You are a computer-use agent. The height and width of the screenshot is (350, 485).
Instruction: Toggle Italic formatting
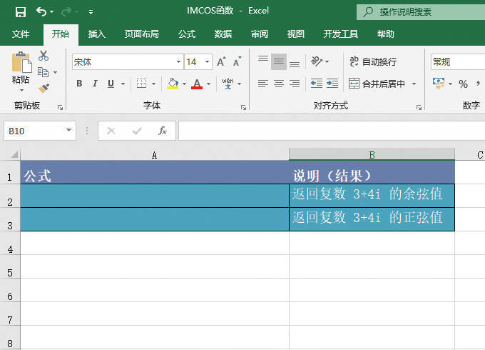95,84
